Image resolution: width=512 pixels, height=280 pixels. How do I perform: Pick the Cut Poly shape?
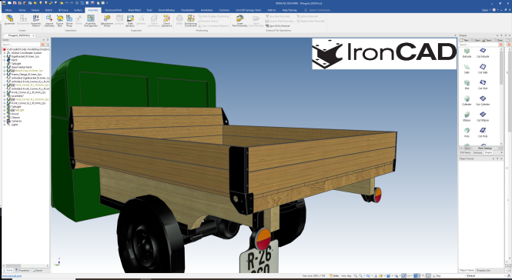click(483, 132)
